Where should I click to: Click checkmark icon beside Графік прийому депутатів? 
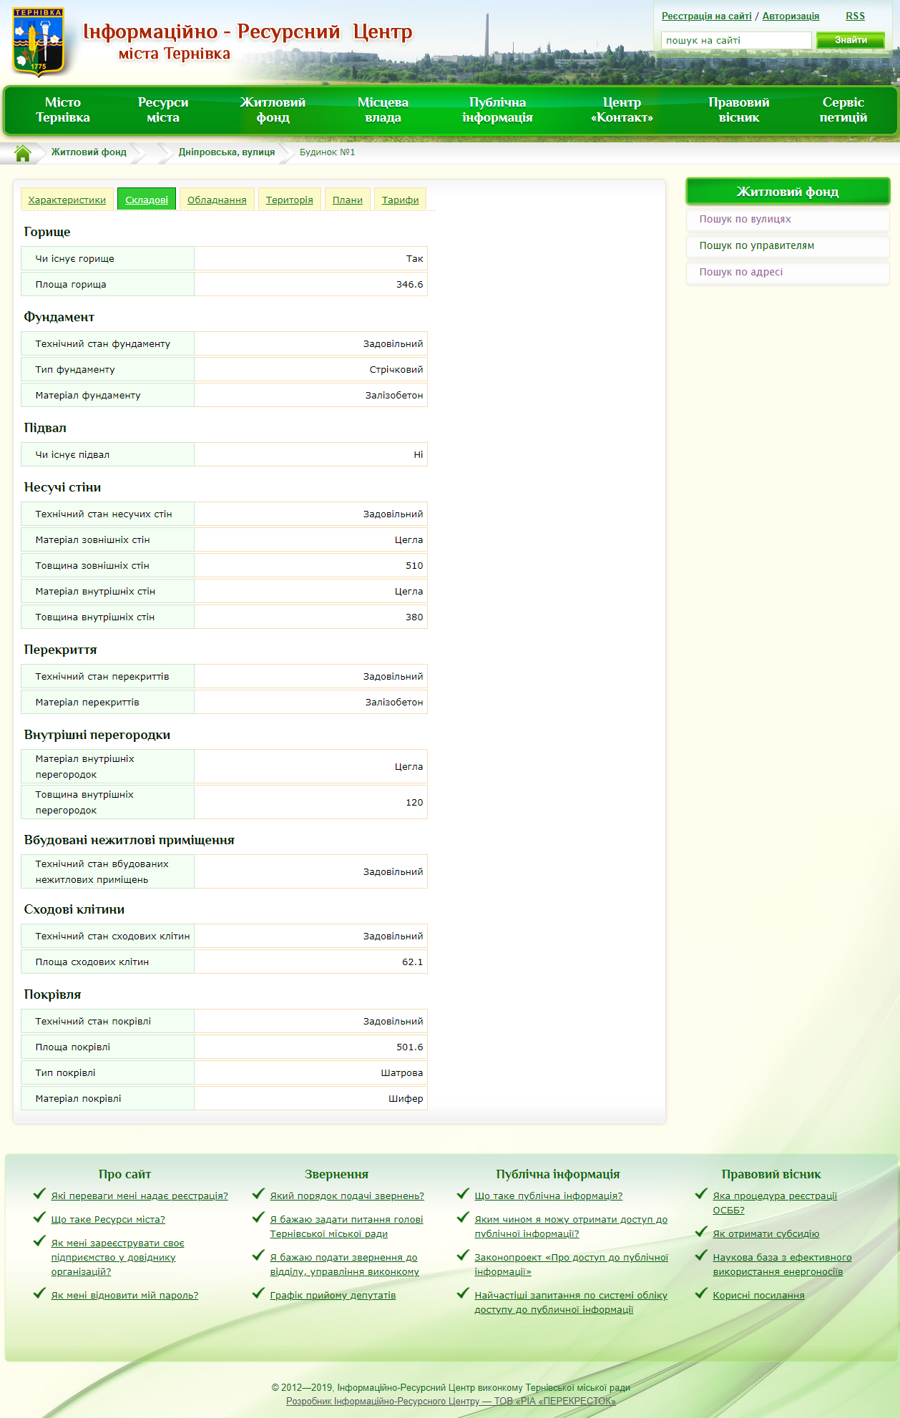258,1294
